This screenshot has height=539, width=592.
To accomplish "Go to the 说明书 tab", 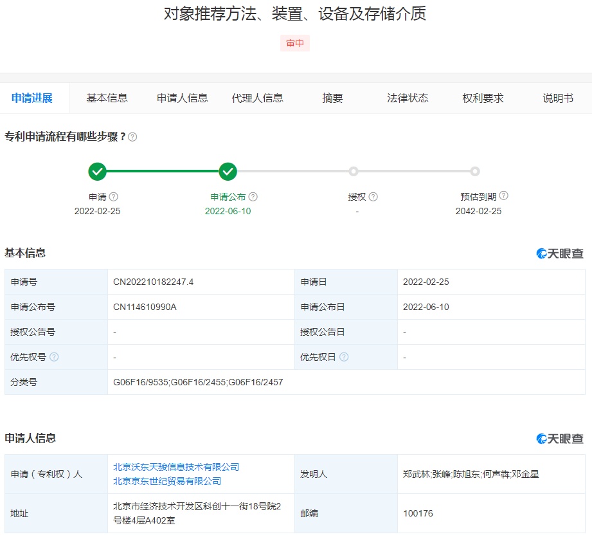I will pyautogui.click(x=558, y=98).
